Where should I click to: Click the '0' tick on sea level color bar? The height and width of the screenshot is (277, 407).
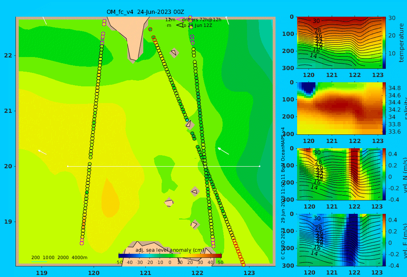[170, 262]
